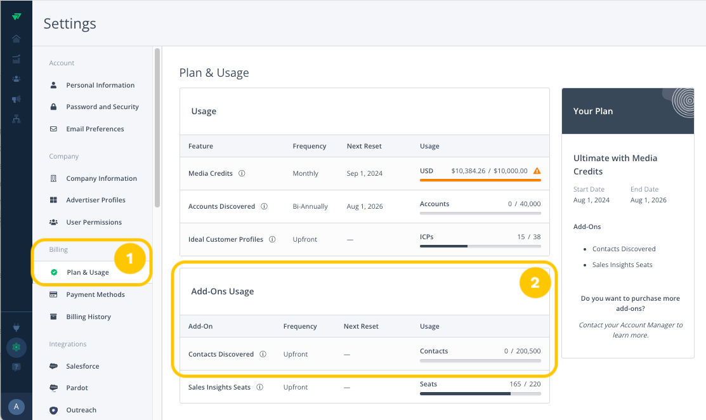Open the megaphone campaigns icon in left navigation
Viewport: 706px width, 420px height.
point(16,99)
